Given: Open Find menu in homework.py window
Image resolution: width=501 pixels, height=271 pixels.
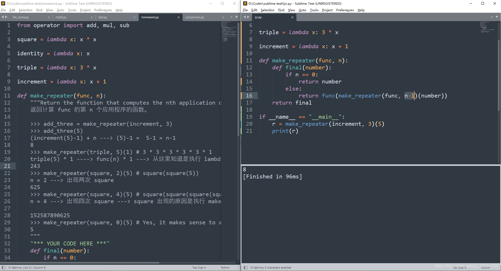Looking at the screenshot, I should 39,10.
